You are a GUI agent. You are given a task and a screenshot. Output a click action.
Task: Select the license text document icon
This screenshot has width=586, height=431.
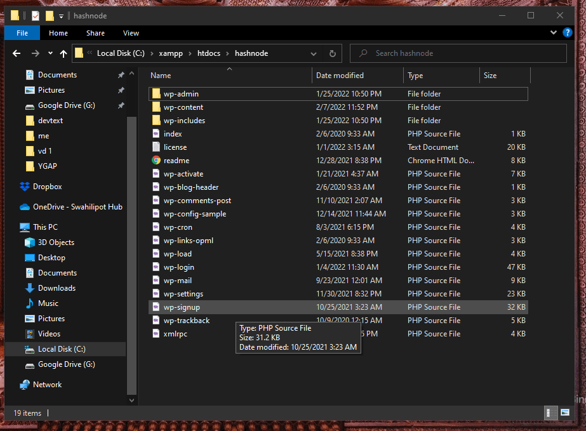(x=156, y=147)
